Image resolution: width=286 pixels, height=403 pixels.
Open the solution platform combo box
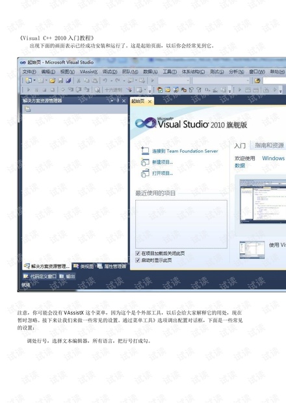click(221, 81)
